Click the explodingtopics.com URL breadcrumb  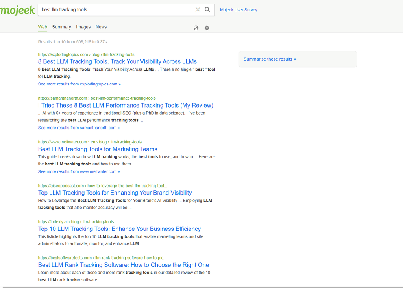(86, 54)
